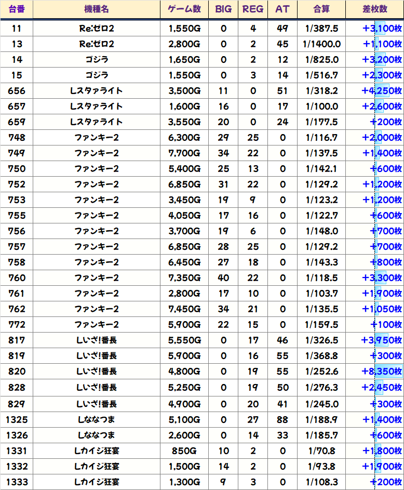This screenshot has width=404, height=490.
Task: Click Lななつま in row 1326
Action: [97, 435]
